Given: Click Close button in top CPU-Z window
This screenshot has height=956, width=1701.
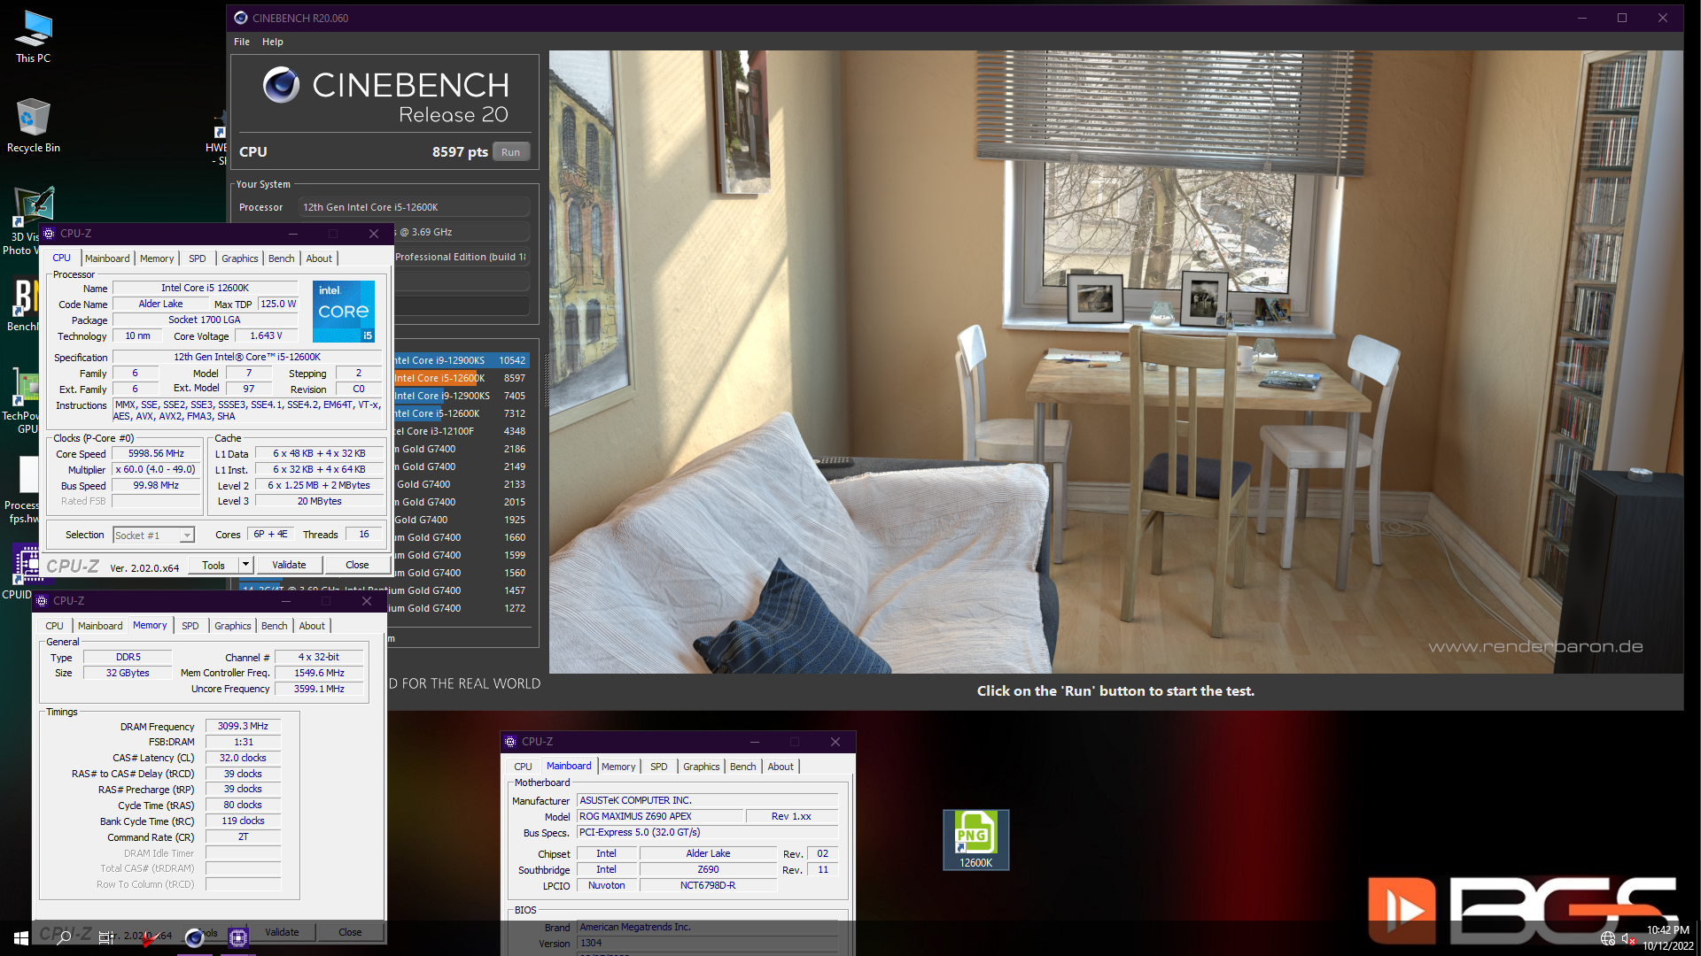Looking at the screenshot, I should 357,565.
